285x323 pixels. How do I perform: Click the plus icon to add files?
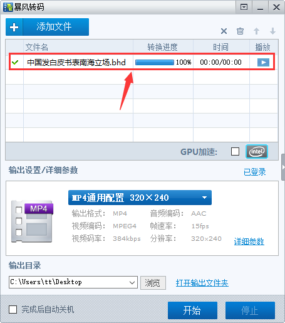pyautogui.click(x=14, y=27)
